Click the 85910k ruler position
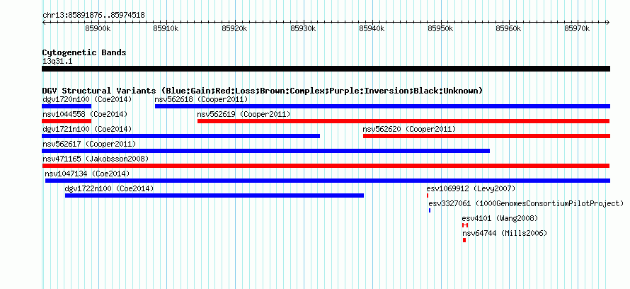Image resolution: width=630 pixels, height=289 pixels. pos(166,28)
